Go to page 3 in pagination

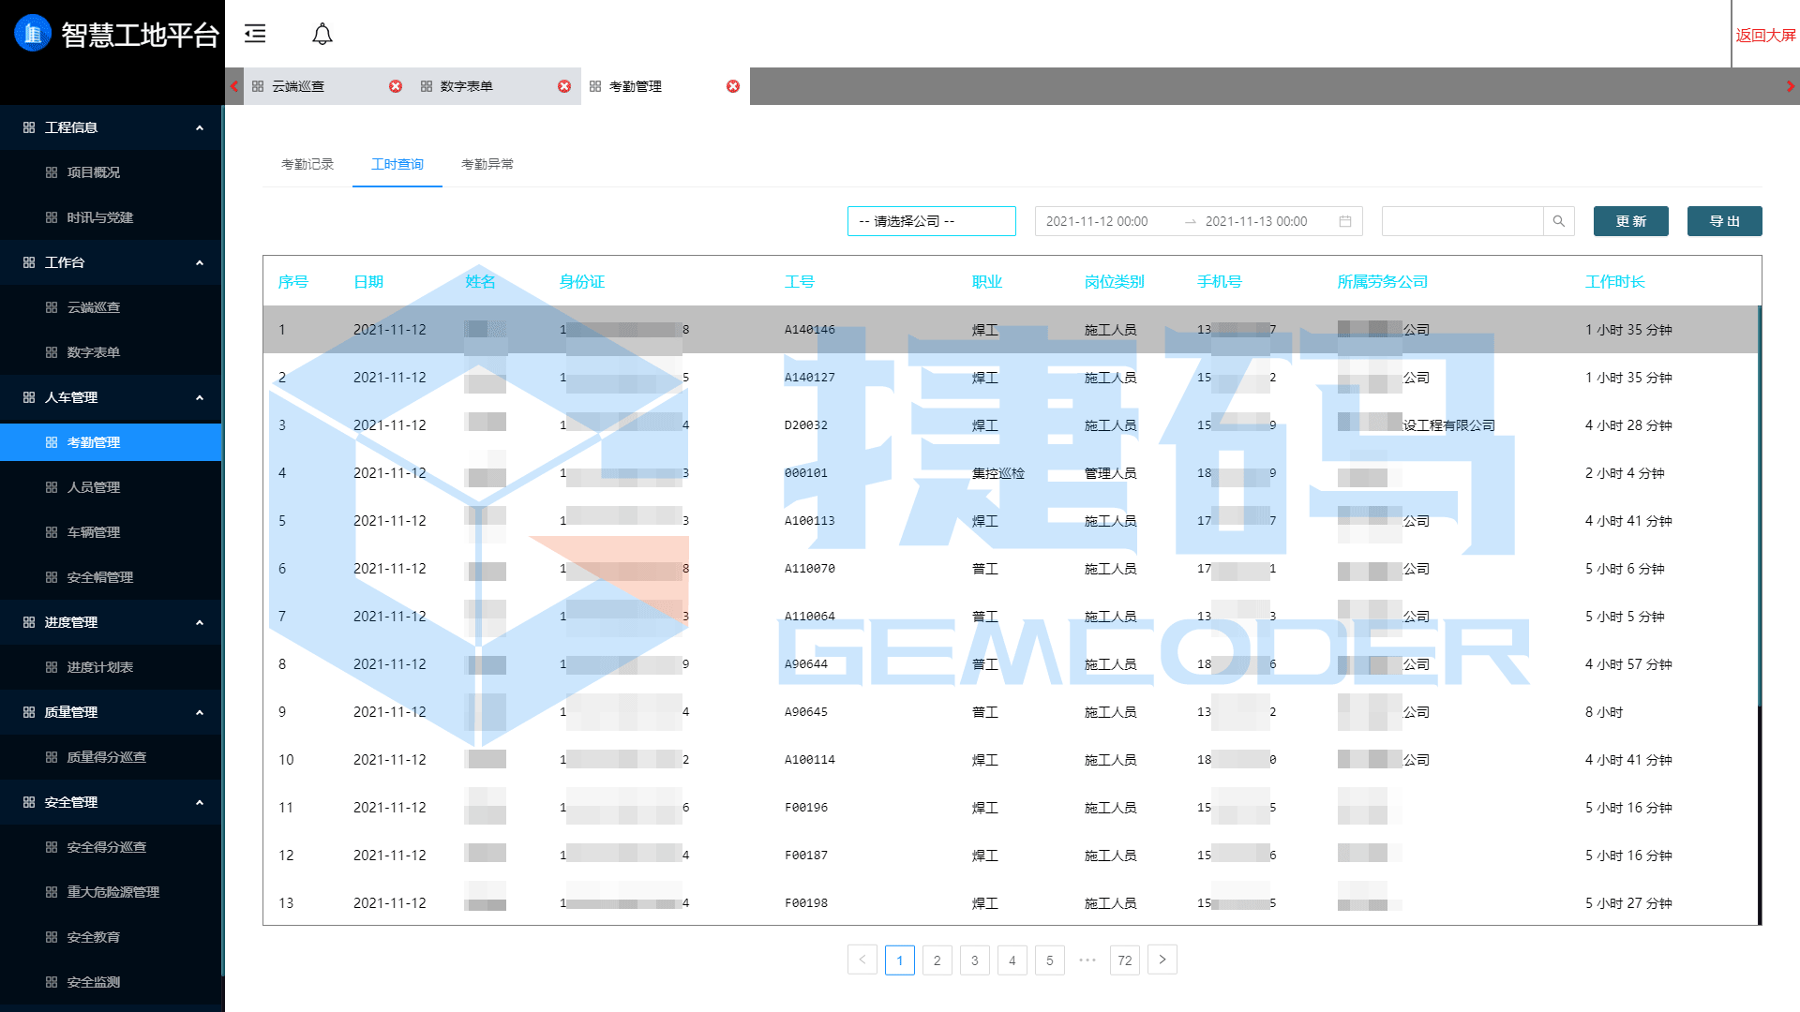pyautogui.click(x=975, y=960)
